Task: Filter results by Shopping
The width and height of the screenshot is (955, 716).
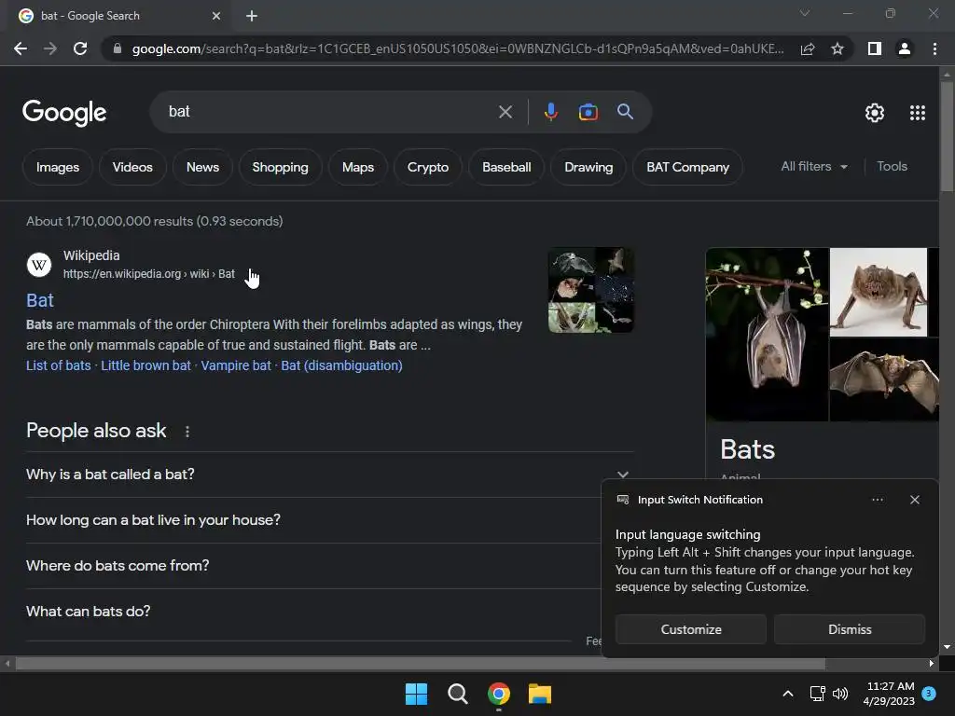Action: coord(280,167)
